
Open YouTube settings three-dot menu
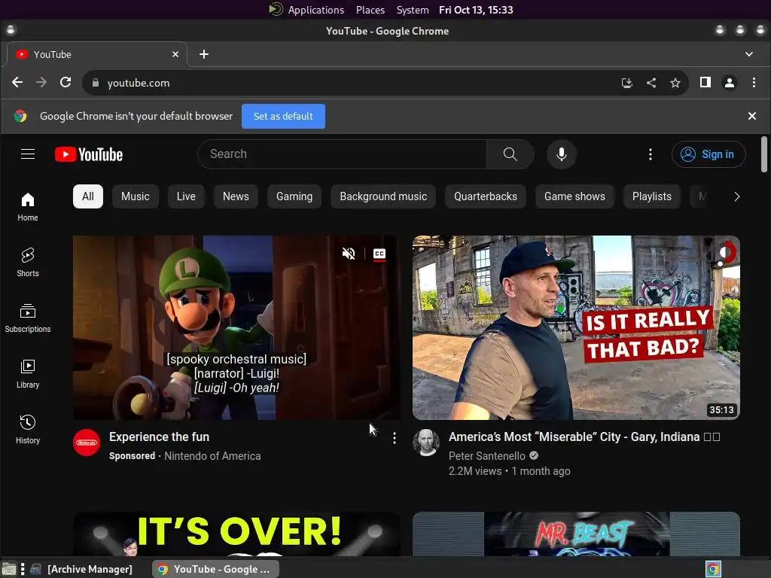point(650,154)
